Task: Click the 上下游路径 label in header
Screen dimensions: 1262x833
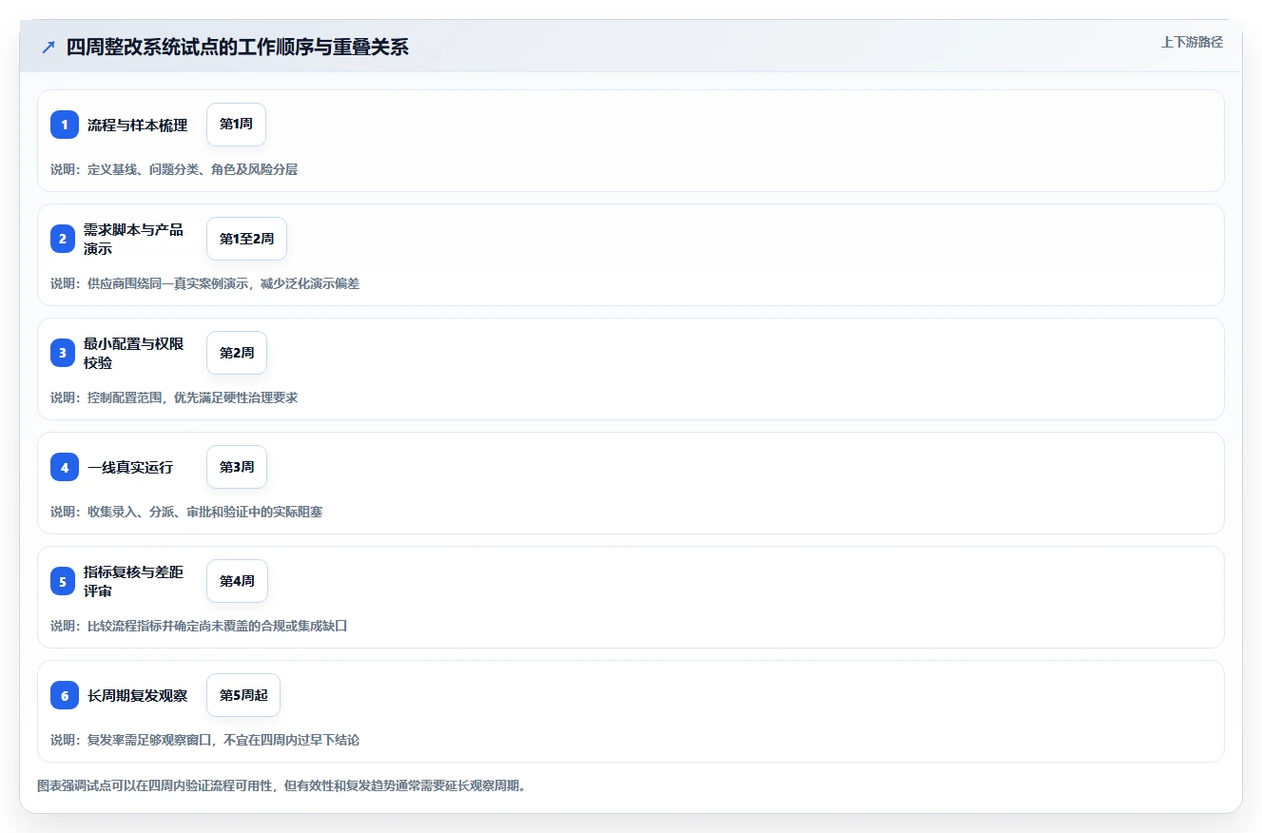Action: pos(1192,42)
